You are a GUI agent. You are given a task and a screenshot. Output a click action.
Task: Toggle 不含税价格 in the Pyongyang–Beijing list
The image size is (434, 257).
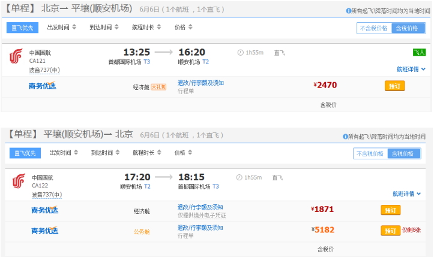click(x=370, y=153)
